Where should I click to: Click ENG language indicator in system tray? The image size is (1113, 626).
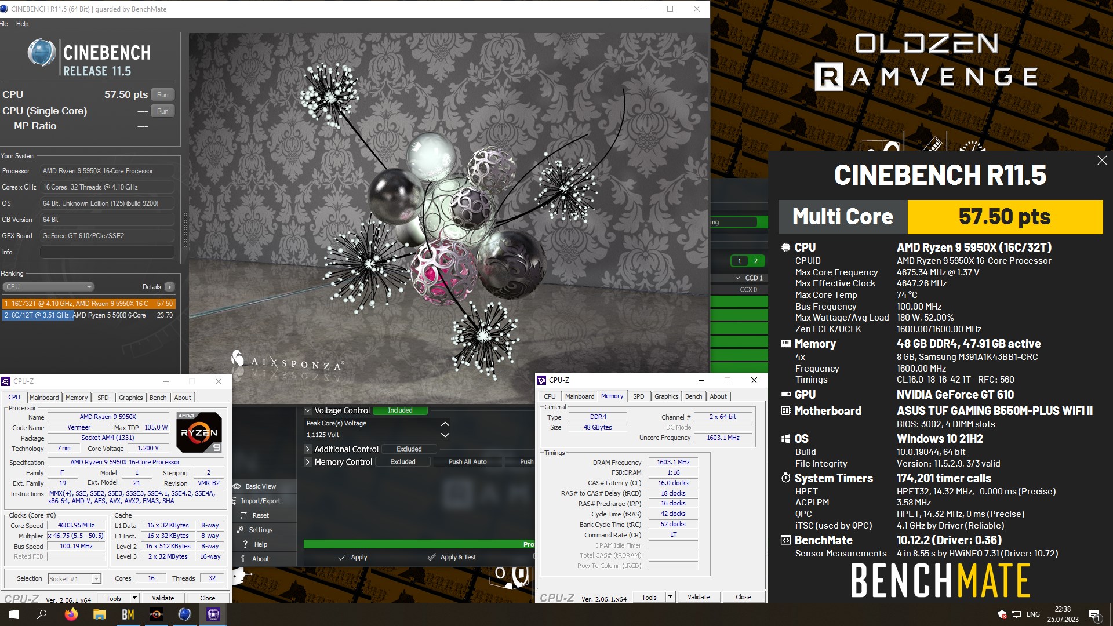pyautogui.click(x=1033, y=614)
